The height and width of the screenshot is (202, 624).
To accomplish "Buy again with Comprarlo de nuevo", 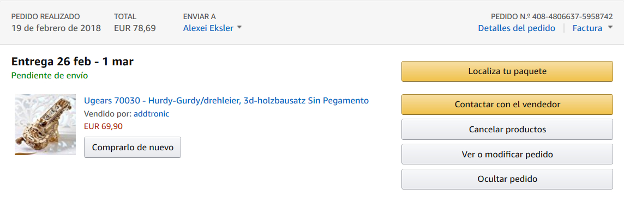I will pyautogui.click(x=133, y=147).
